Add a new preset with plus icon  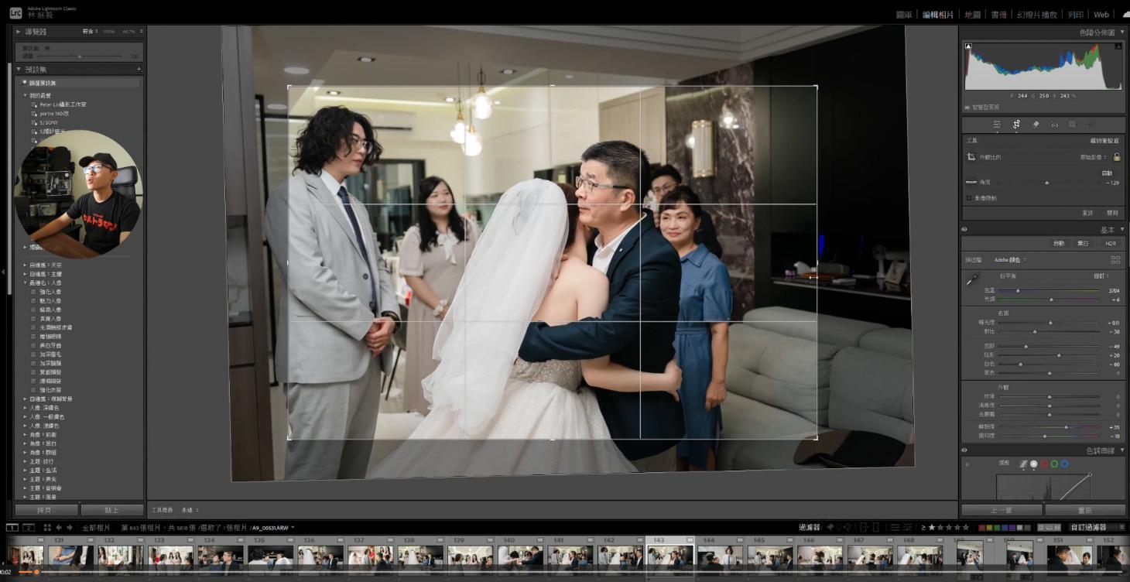point(139,69)
